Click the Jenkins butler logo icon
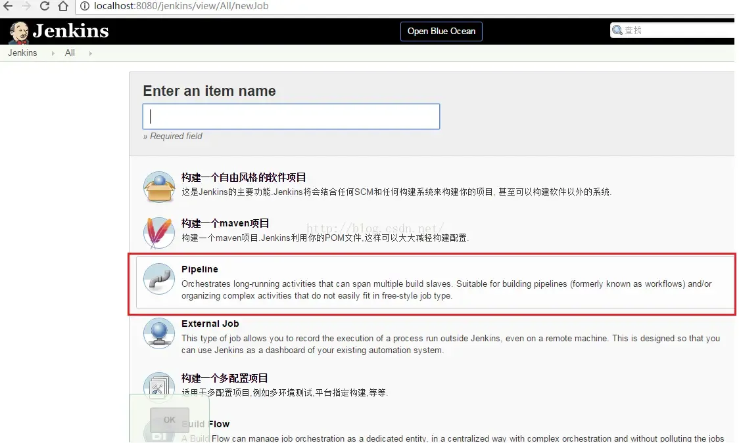The height and width of the screenshot is (443, 739). [x=19, y=32]
